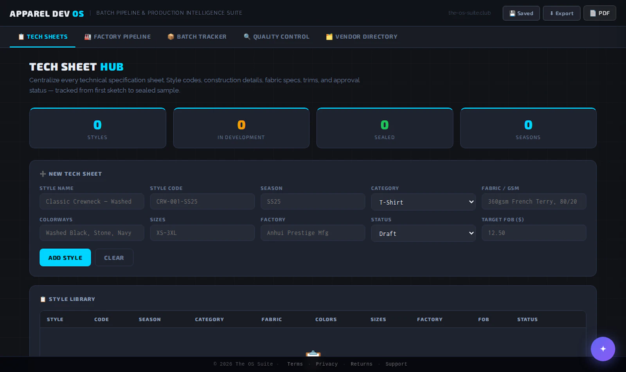
Task: Export as PDF button
Action: pos(600,13)
